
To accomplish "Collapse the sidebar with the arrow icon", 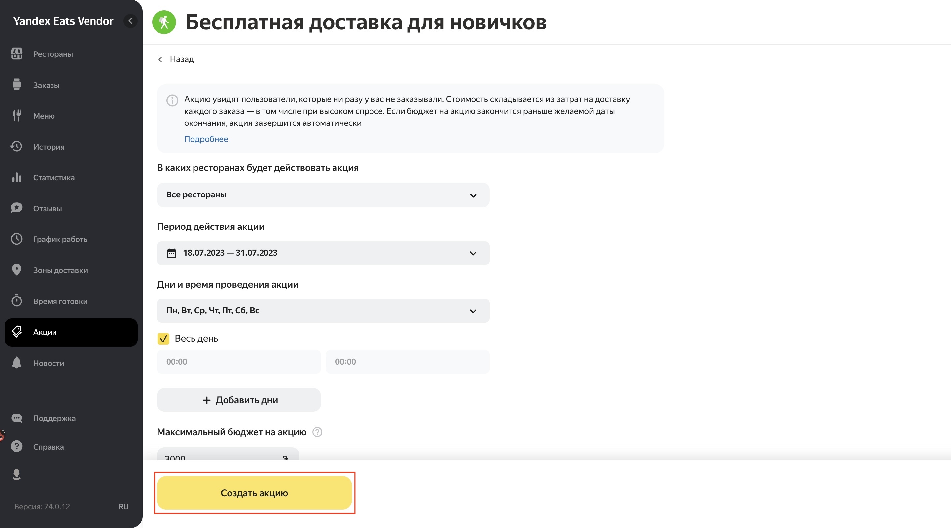I will tap(130, 21).
